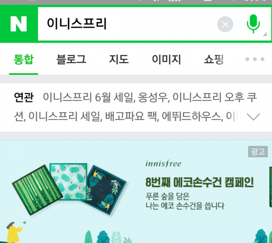Open related search 이니스프리 6월 세일

[88, 97]
